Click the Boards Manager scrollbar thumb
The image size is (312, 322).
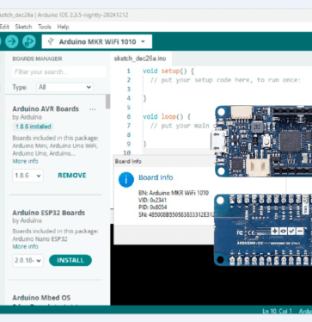pos(107,102)
